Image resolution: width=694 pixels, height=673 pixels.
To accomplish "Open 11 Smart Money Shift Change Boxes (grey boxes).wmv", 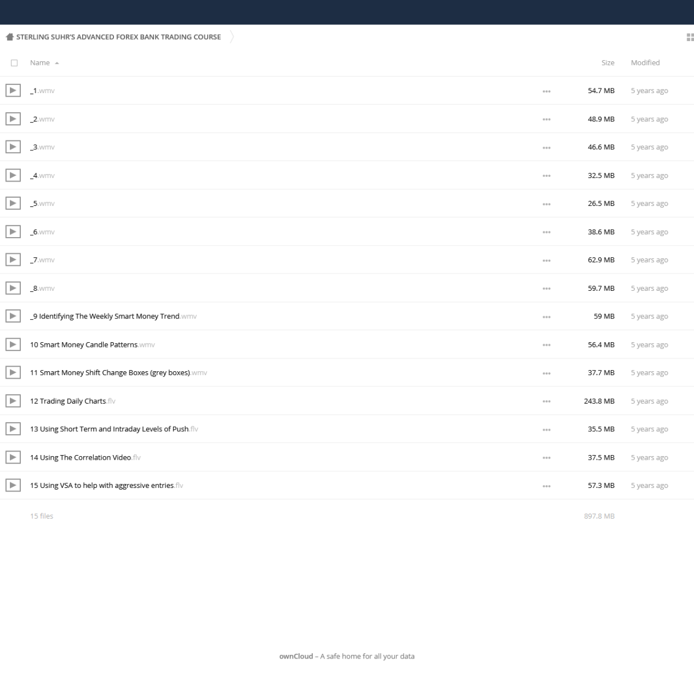I will (x=119, y=372).
